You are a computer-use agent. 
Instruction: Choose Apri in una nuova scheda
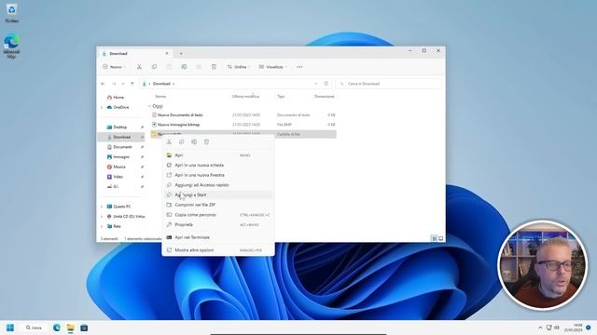[x=218, y=166]
